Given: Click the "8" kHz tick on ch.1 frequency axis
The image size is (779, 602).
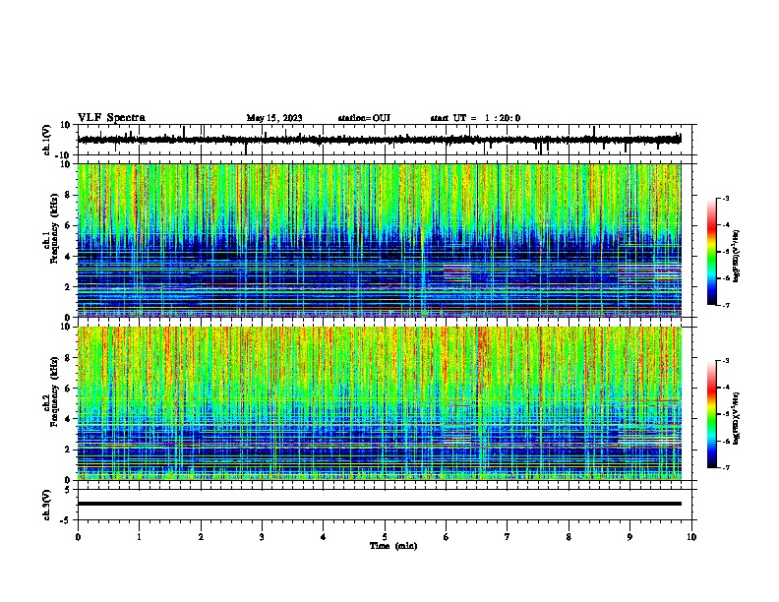Looking at the screenshot, I should click(69, 195).
